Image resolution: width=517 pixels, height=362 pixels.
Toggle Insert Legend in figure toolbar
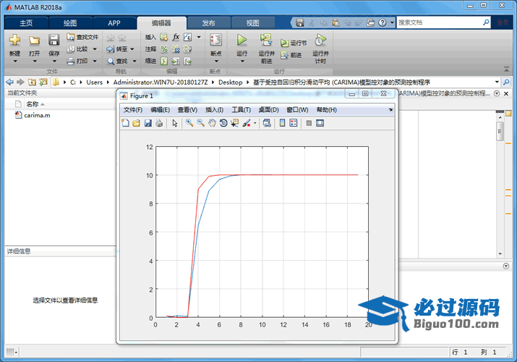click(x=293, y=123)
